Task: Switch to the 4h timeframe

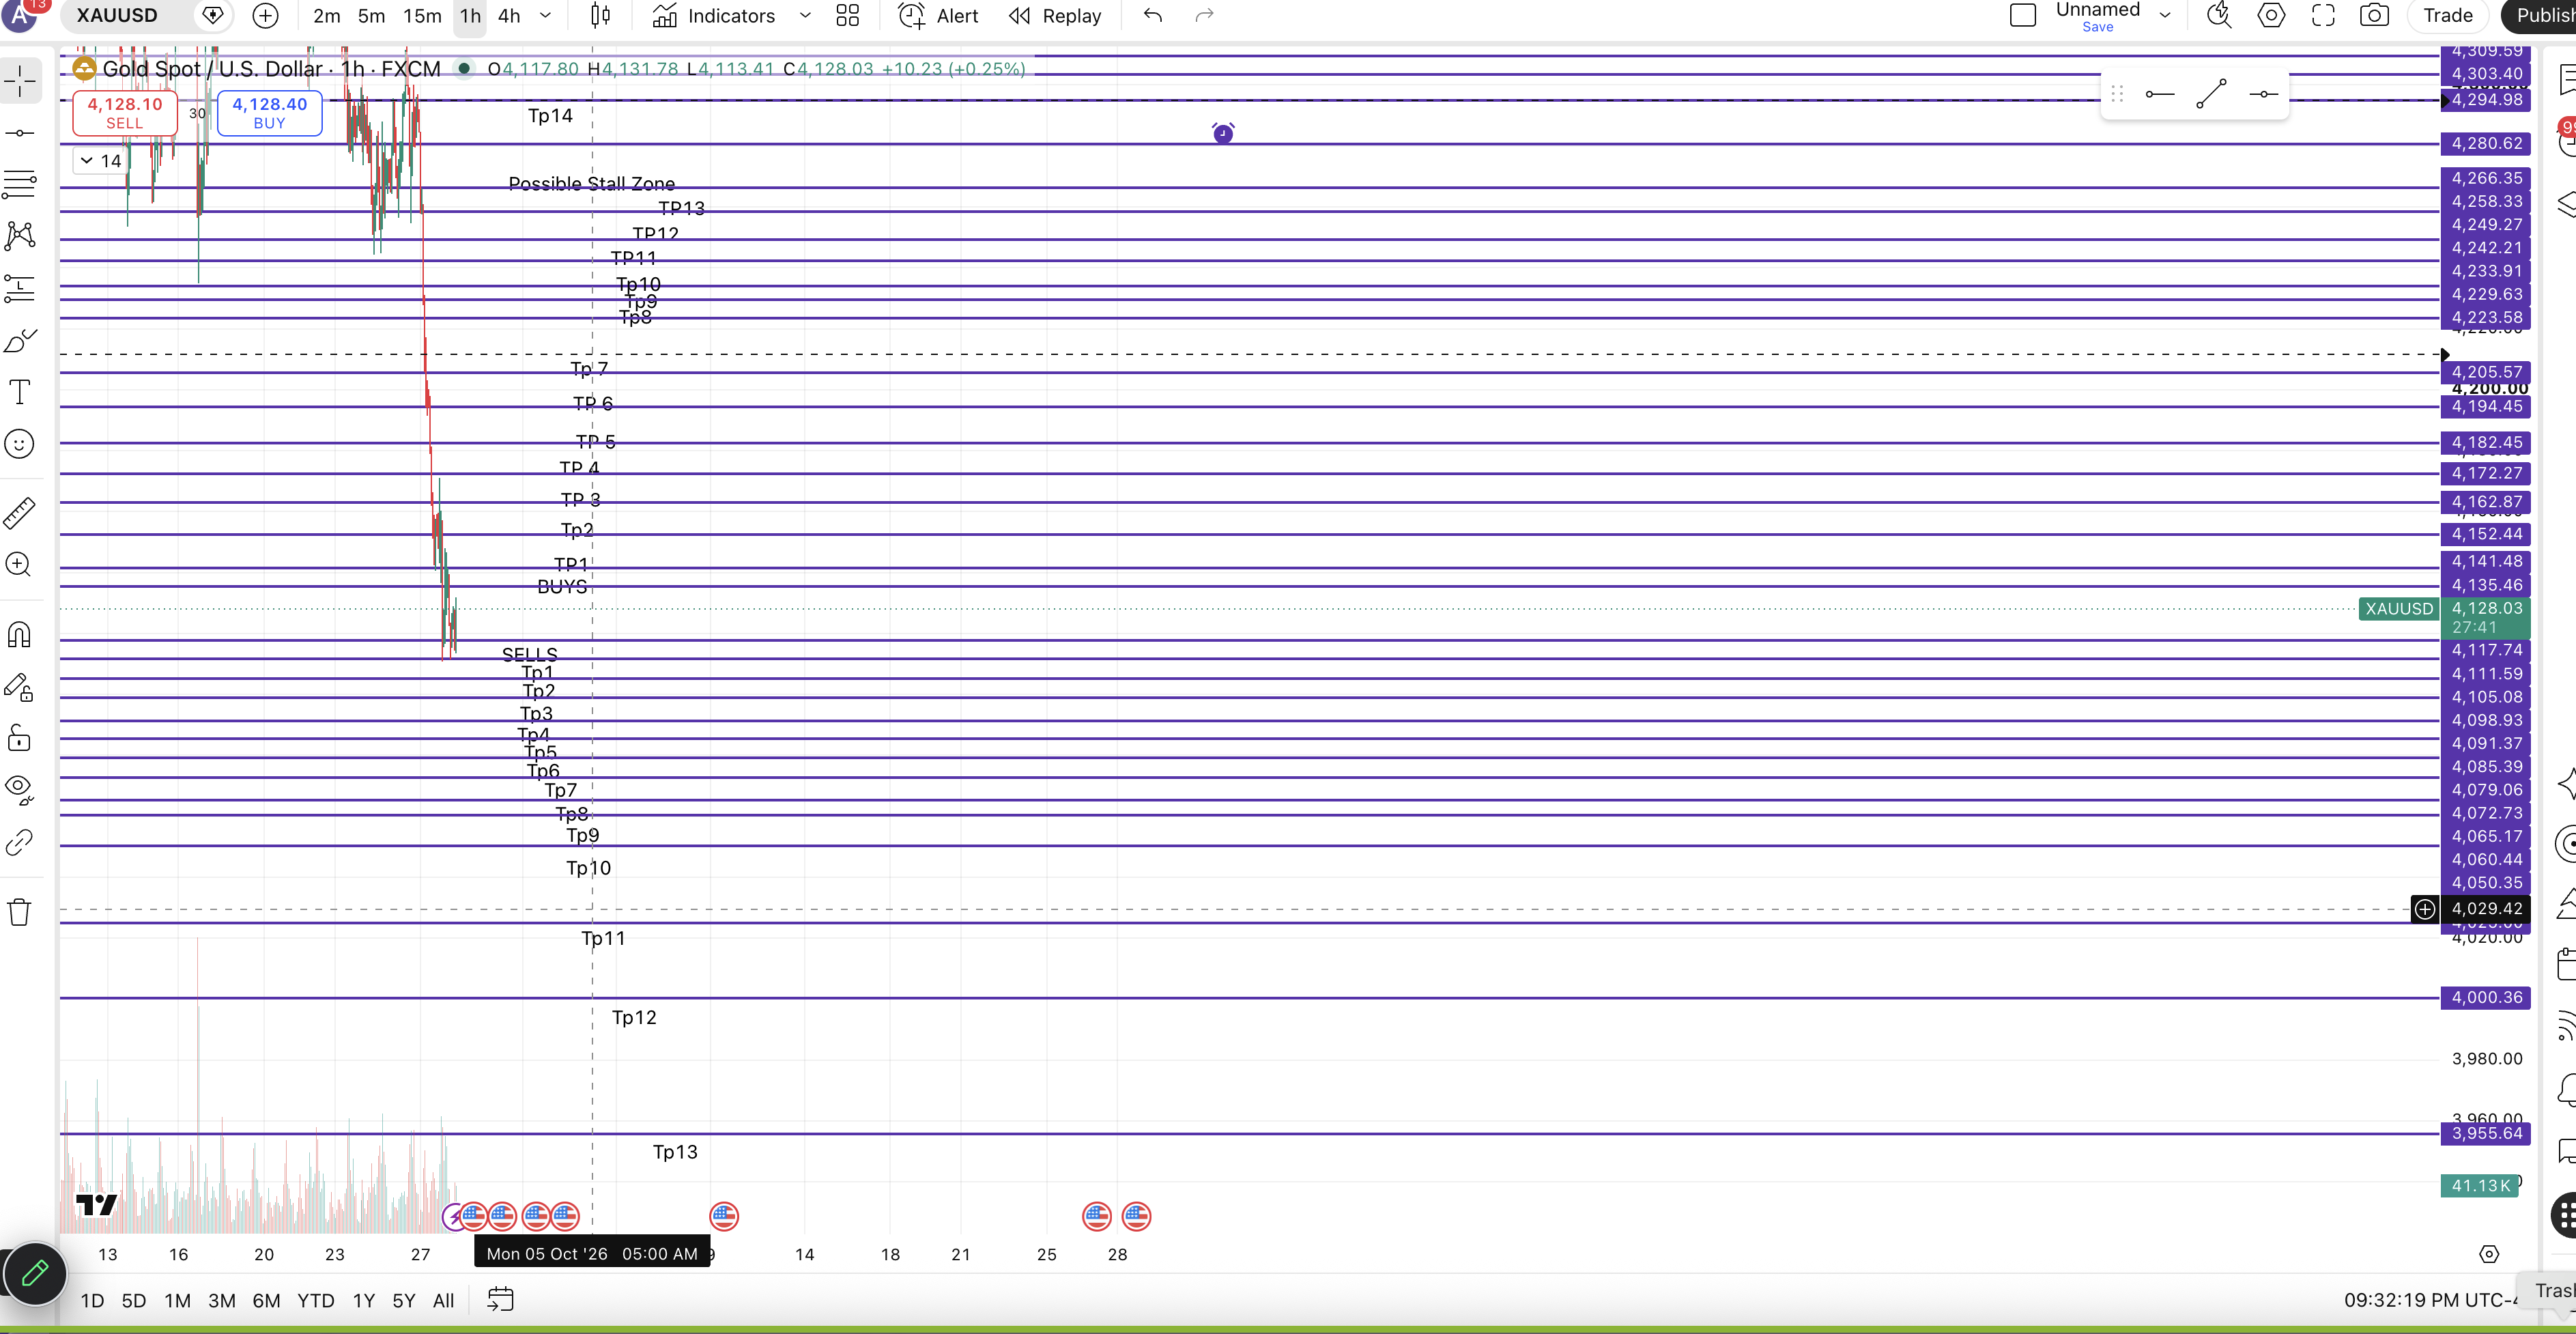Action: [509, 16]
